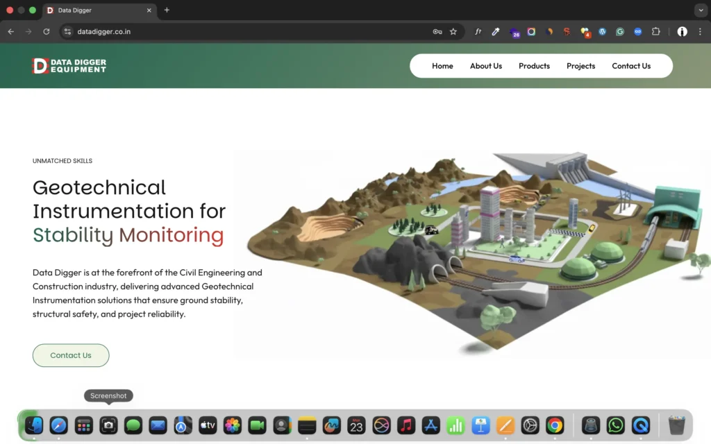This screenshot has width=711, height=444.
Task: Open the Chrome three-dot menu
Action: (700, 32)
